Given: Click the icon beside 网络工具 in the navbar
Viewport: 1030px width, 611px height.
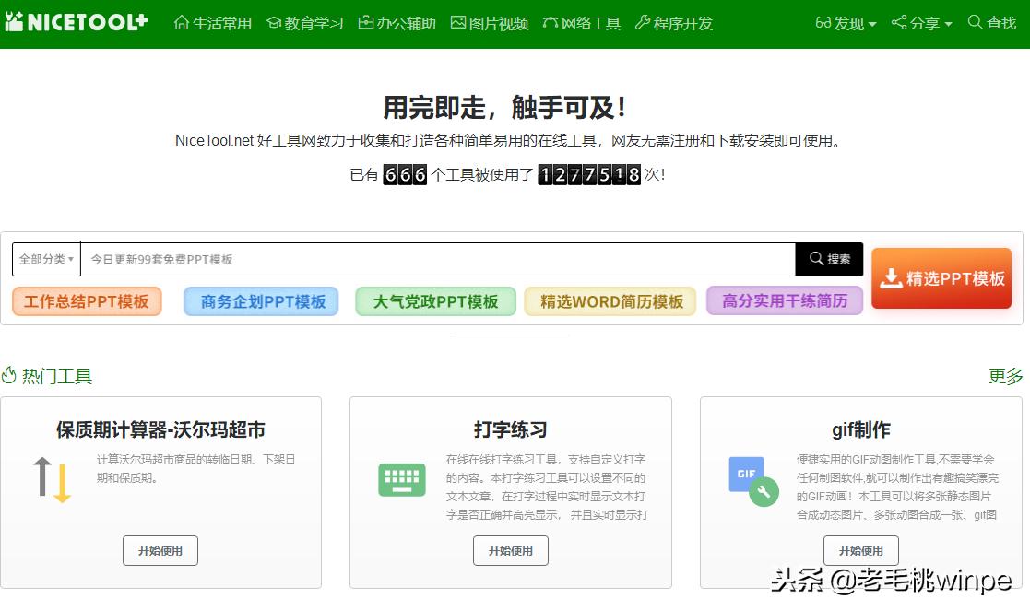Looking at the screenshot, I should 550,22.
